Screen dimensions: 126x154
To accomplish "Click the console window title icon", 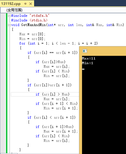I will click(85, 51).
